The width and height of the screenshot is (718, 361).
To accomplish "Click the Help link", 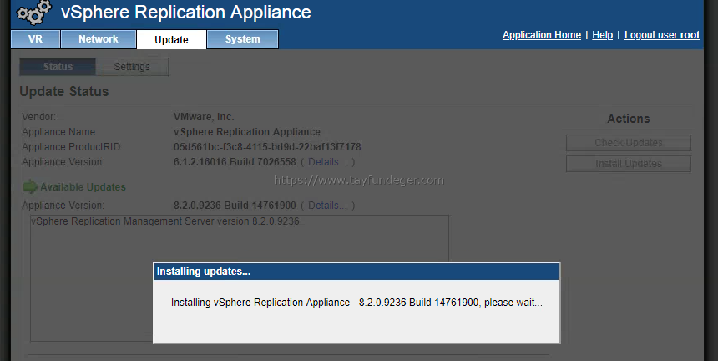I will [x=602, y=35].
